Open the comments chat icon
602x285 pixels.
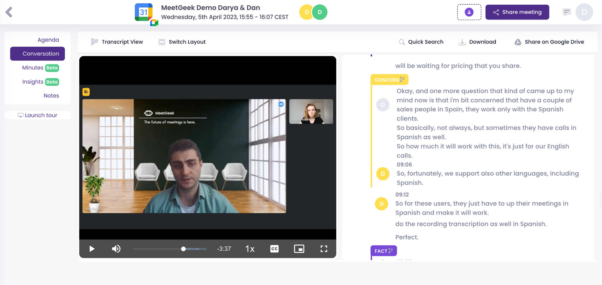[x=566, y=12]
